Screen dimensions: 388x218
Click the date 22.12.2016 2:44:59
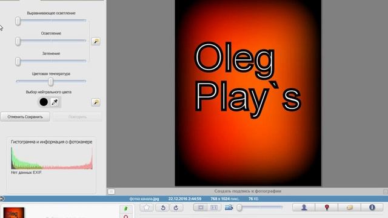184,199
